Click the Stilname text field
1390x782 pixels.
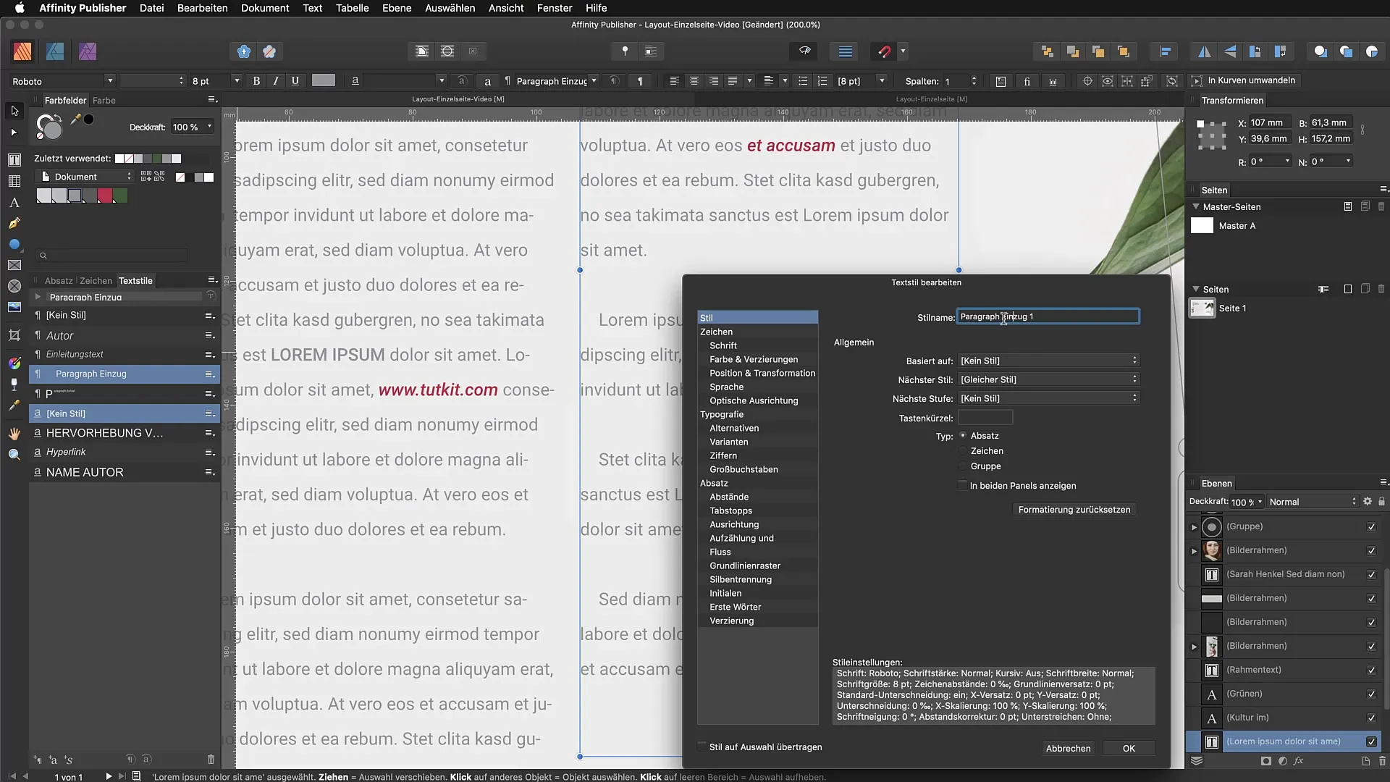coord(1048,316)
